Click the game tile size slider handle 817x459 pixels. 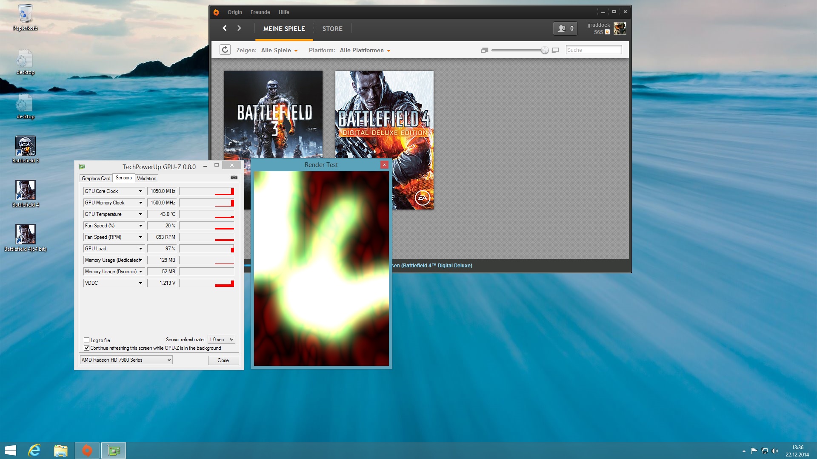[x=545, y=50]
